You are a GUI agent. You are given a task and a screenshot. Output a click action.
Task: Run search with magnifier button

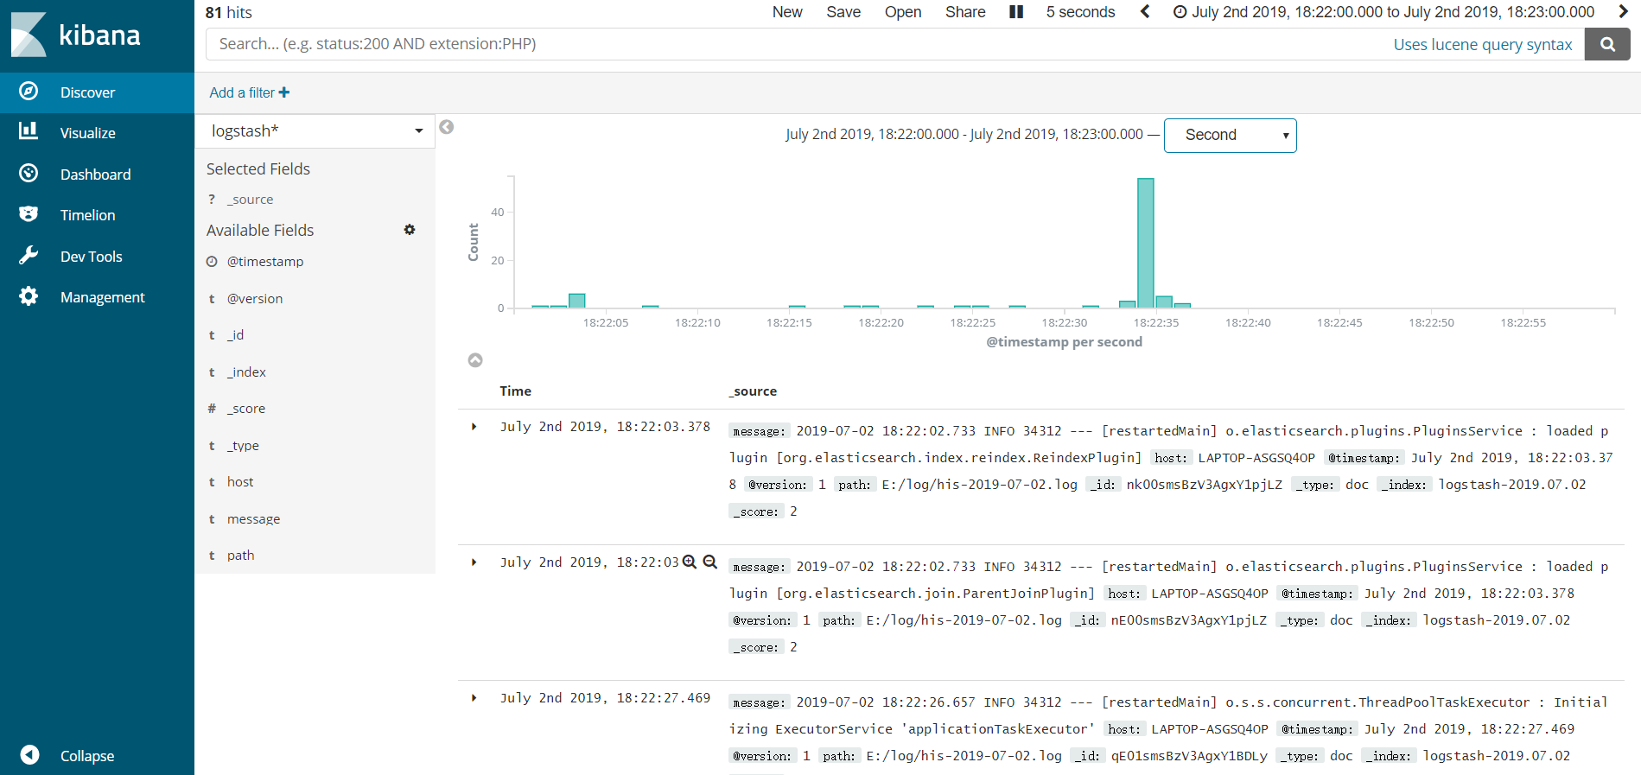[1607, 44]
